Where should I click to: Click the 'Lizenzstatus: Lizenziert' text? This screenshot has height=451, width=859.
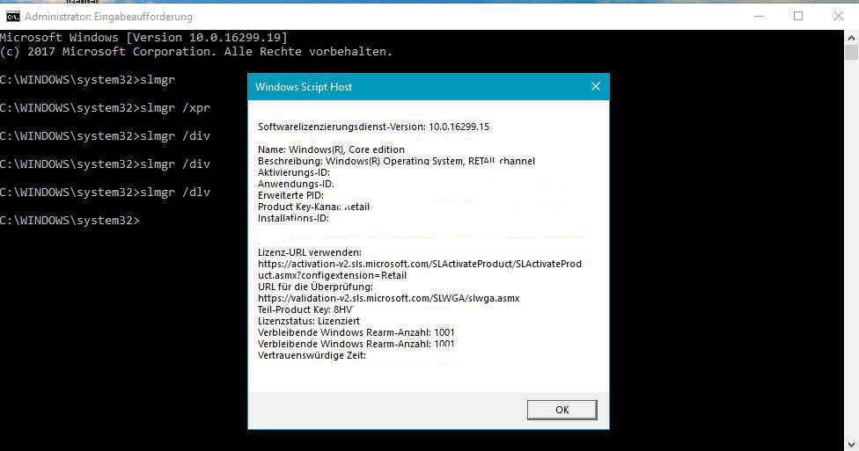tap(309, 321)
